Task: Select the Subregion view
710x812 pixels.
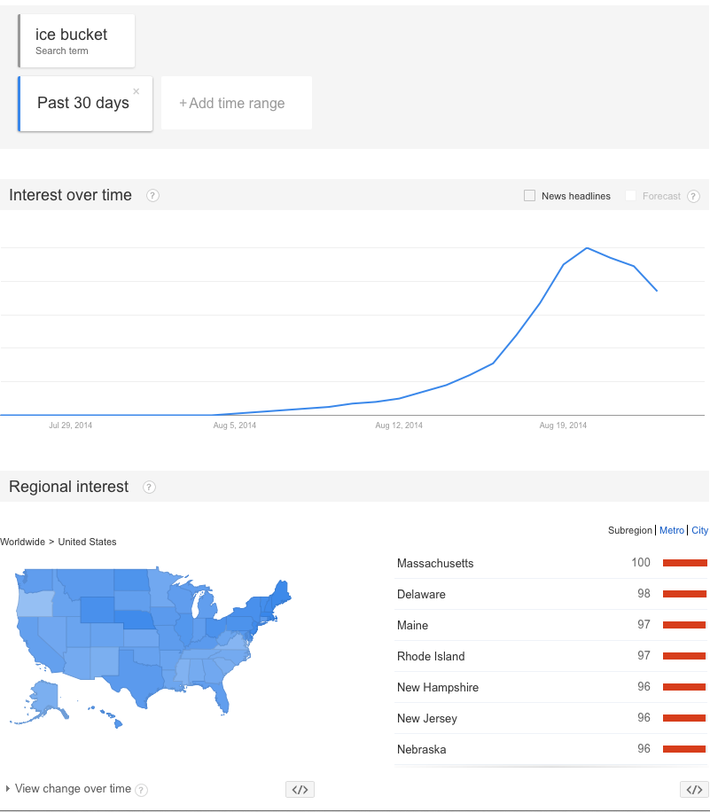Action: point(630,530)
